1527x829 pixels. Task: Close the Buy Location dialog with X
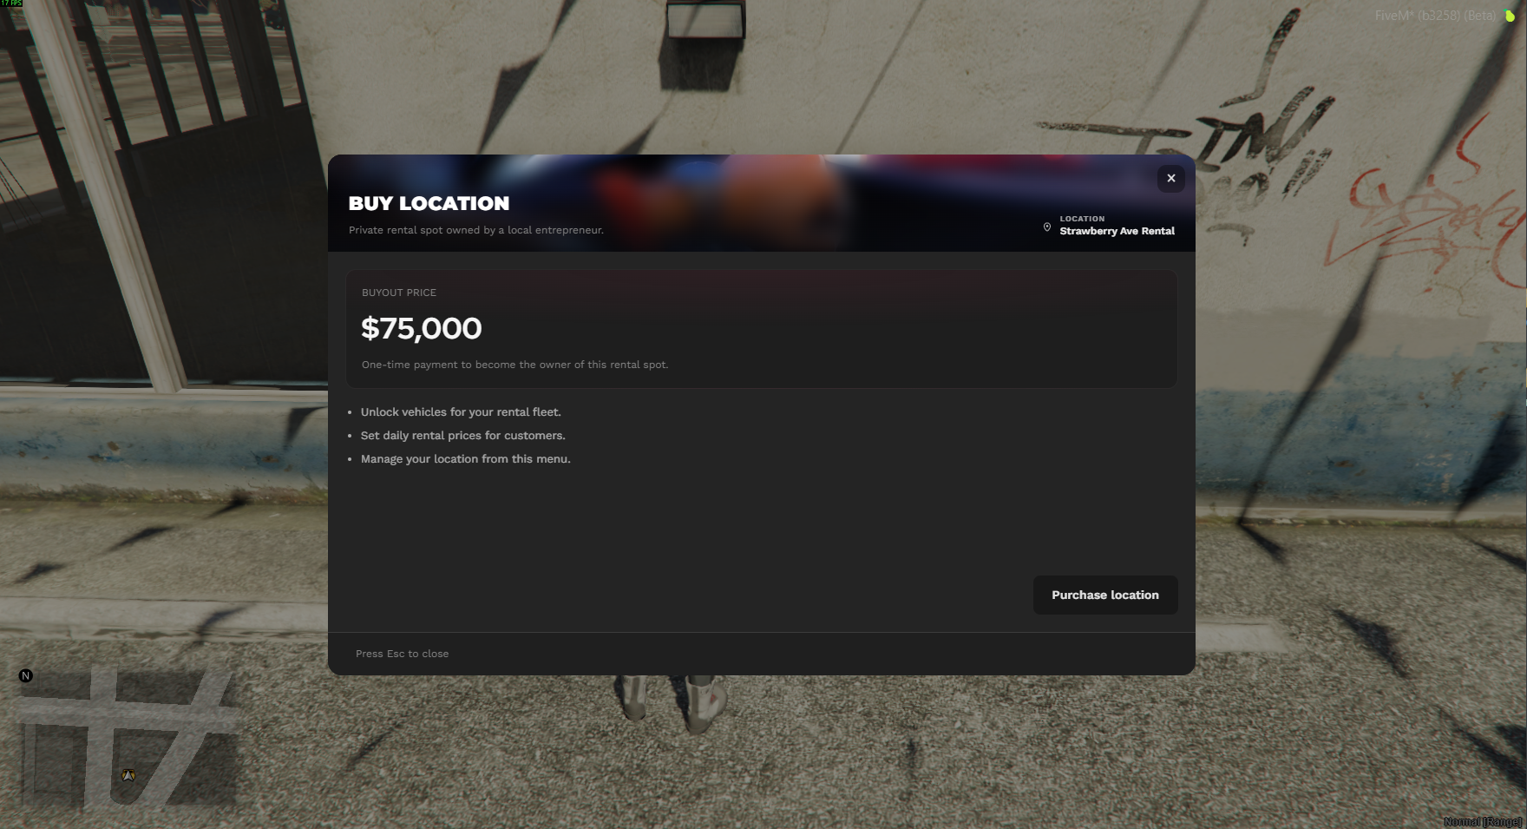tap(1170, 178)
